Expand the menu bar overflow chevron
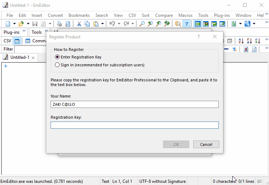Viewport: 269px width, 185px height. [266, 14]
